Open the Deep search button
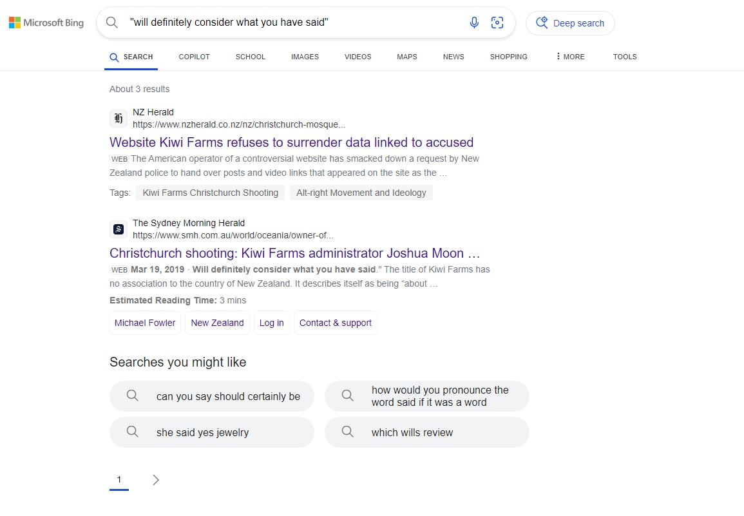This screenshot has height=516, width=744. 570,23
